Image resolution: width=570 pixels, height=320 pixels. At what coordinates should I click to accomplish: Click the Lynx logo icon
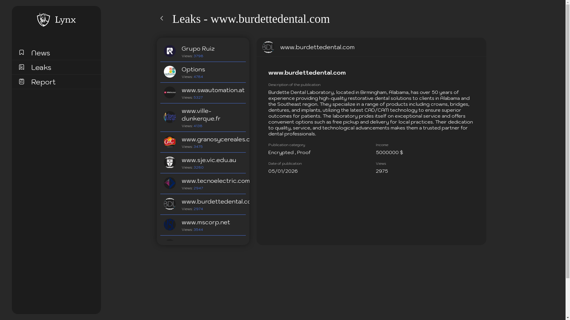pyautogui.click(x=43, y=20)
